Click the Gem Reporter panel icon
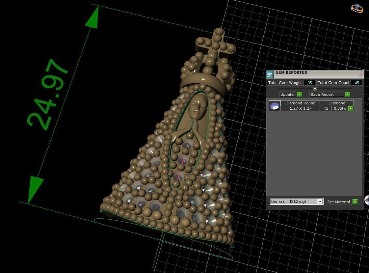This screenshot has height=273, width=369. [270, 74]
